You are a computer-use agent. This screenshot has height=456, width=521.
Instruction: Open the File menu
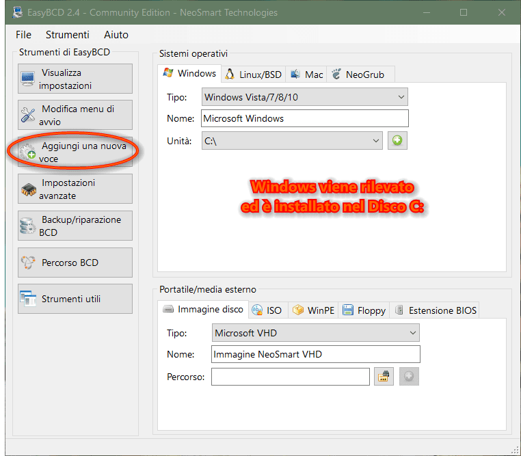point(24,35)
